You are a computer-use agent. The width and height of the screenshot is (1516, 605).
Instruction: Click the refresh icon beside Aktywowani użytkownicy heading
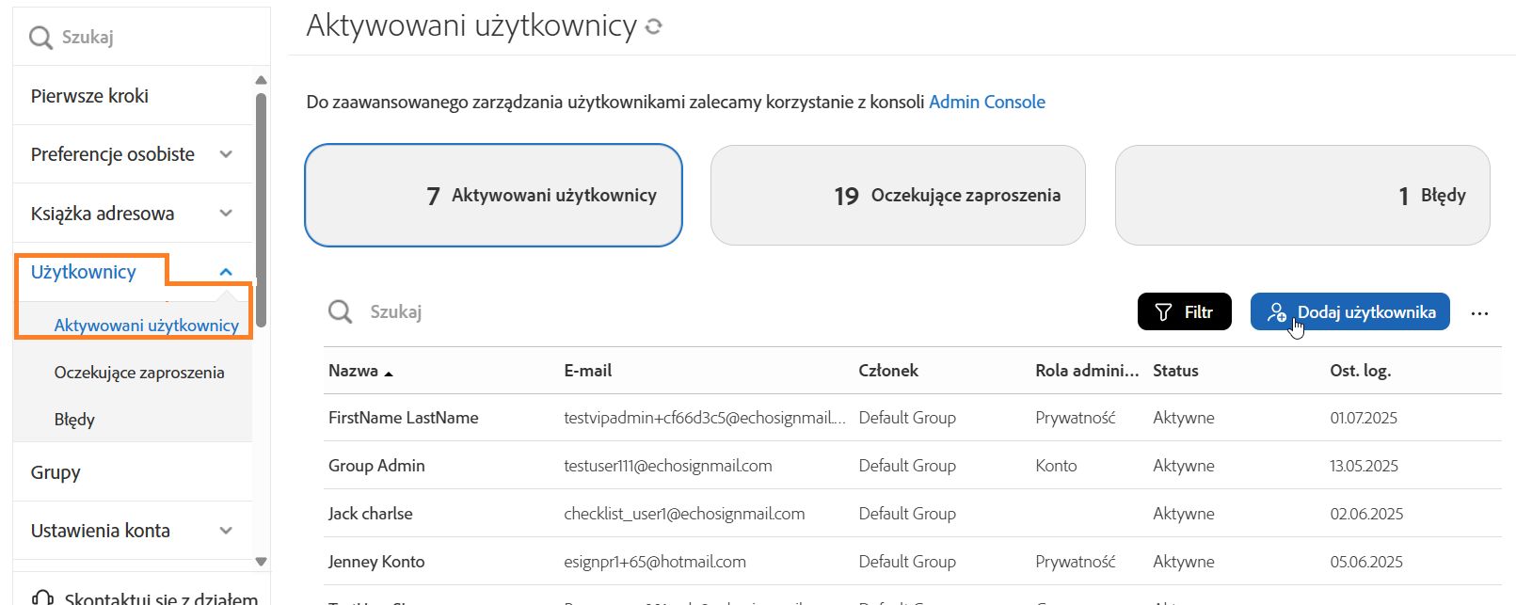[654, 27]
